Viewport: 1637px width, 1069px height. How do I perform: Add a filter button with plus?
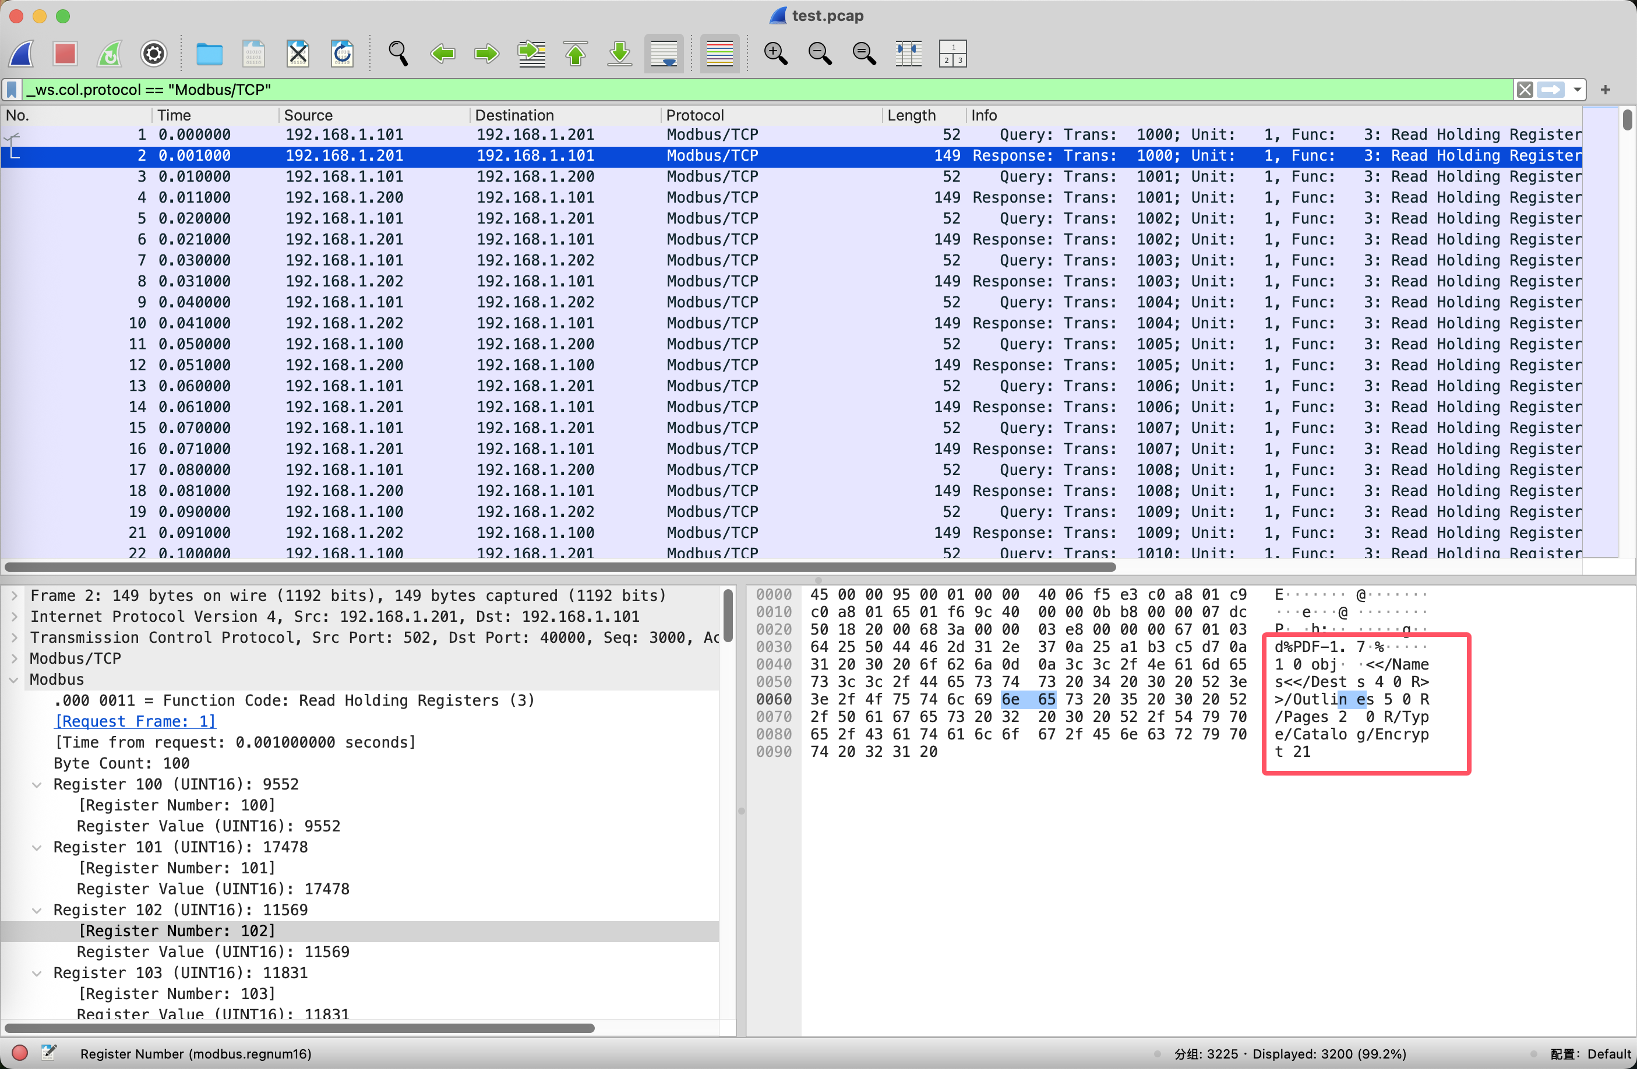[x=1606, y=89]
